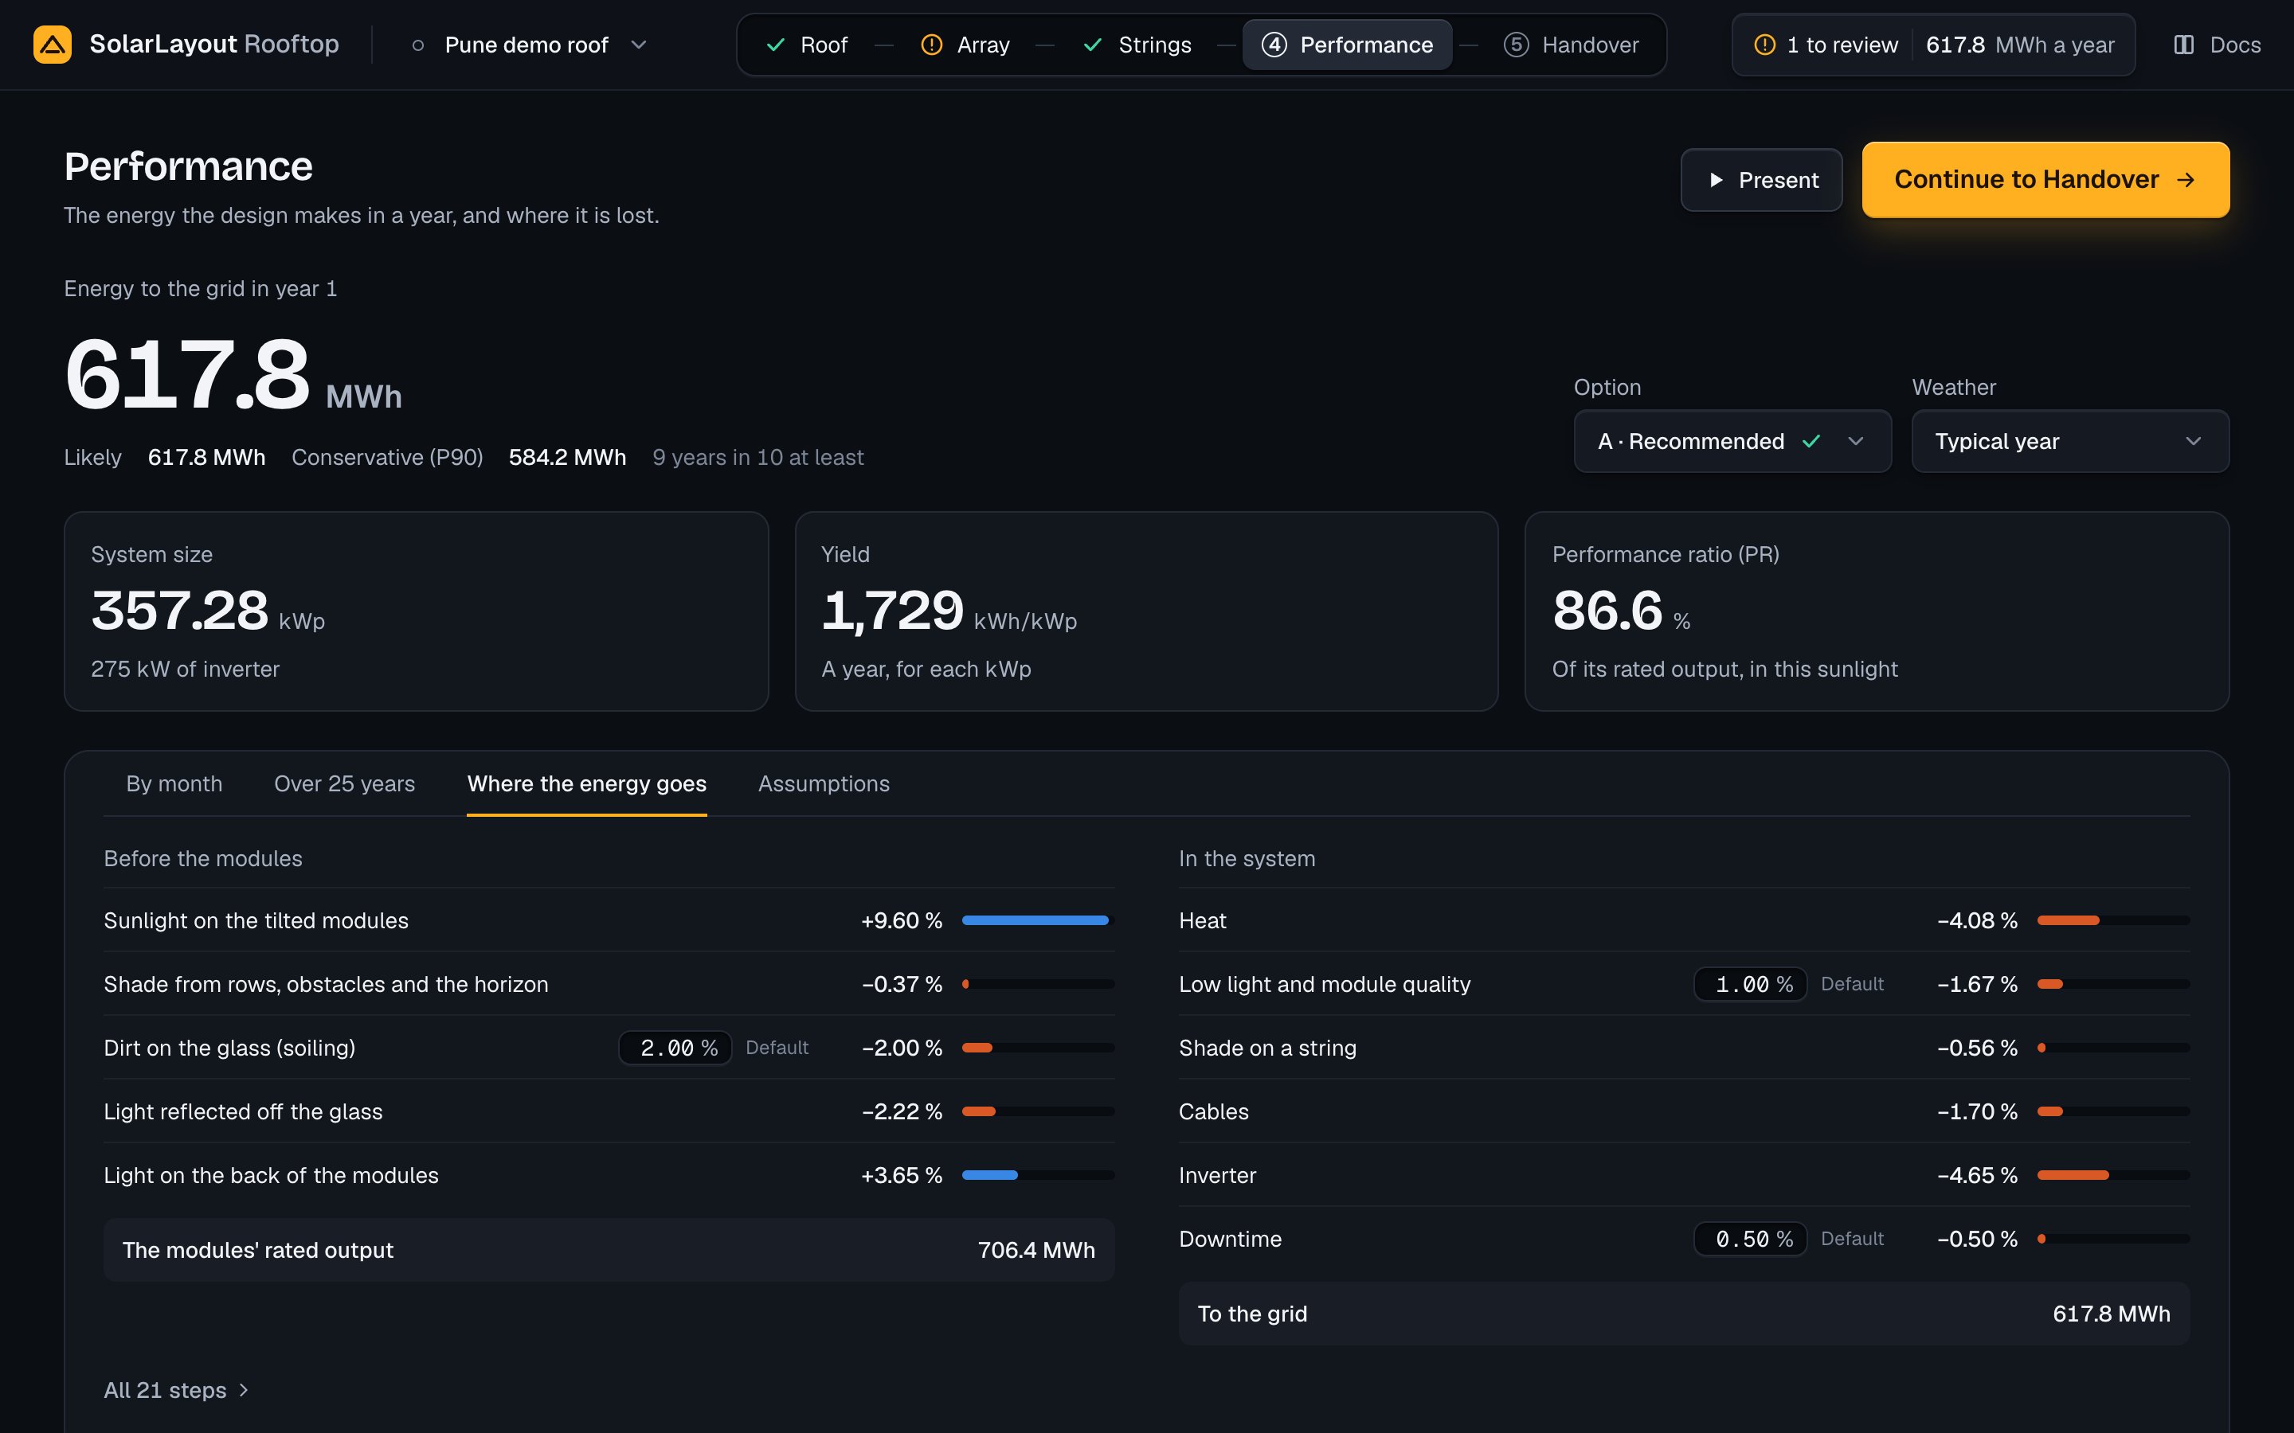Select the Where the energy goes tab
The width and height of the screenshot is (2294, 1433).
[x=587, y=784]
